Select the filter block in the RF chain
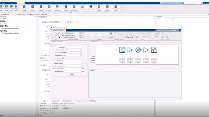The width and height of the screenshot is (209, 117). 122,50
